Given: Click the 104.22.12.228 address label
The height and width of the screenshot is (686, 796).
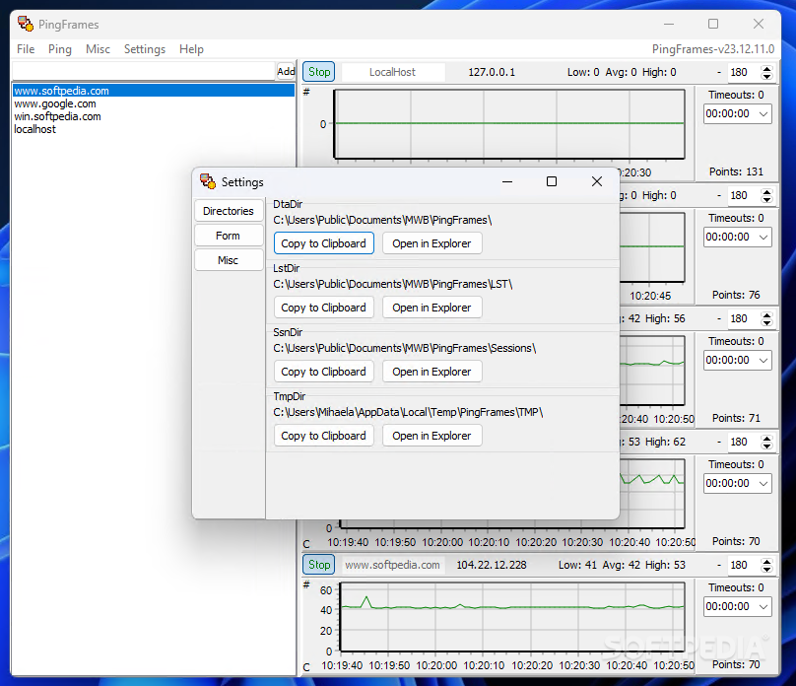Looking at the screenshot, I should pyautogui.click(x=492, y=565).
